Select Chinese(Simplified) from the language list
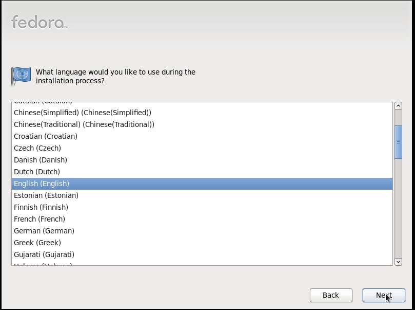Image resolution: width=415 pixels, height=310 pixels. coord(202,113)
